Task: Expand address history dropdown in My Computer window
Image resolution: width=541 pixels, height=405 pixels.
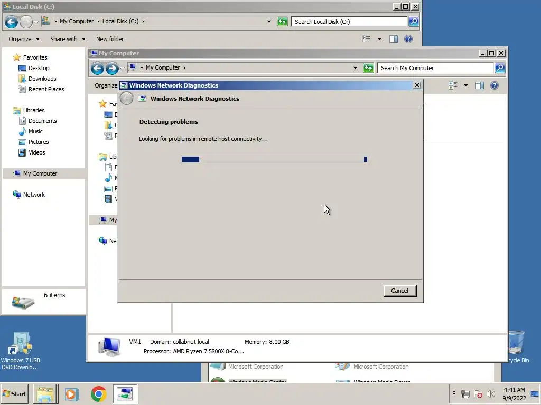Action: point(355,68)
